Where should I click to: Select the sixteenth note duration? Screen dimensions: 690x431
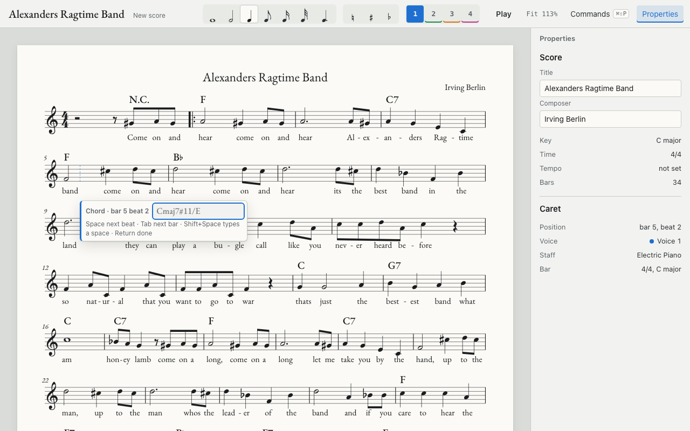tap(286, 14)
